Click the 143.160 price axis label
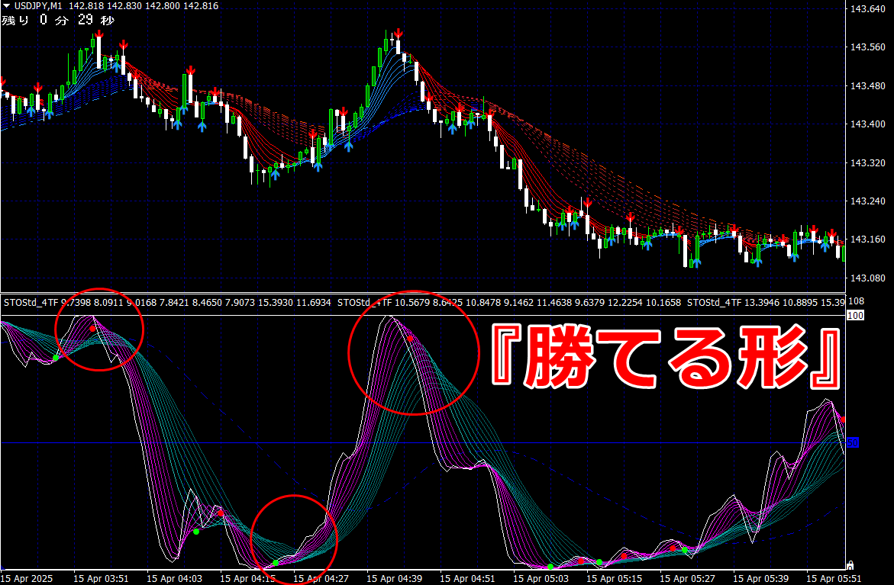The width and height of the screenshot is (894, 585). (x=868, y=239)
